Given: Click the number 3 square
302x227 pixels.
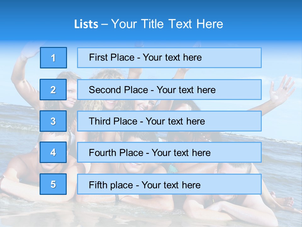Looking at the screenshot, I should [x=53, y=121].
